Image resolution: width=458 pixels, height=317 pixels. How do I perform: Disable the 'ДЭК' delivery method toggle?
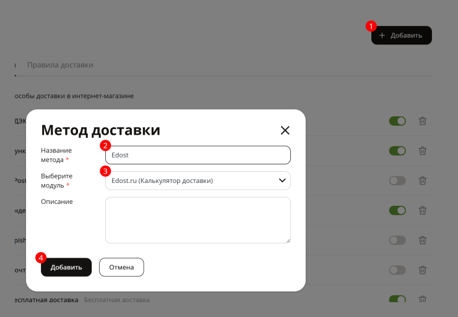[x=397, y=121]
